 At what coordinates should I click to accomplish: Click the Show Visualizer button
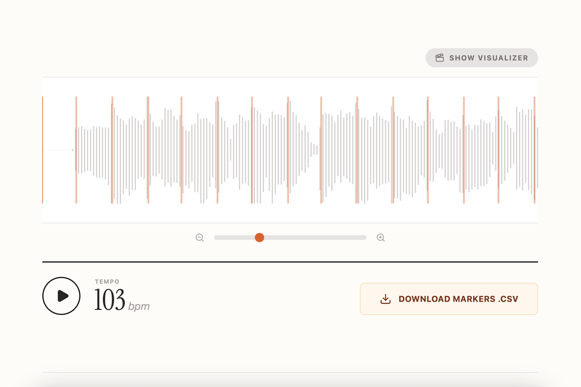click(x=481, y=58)
